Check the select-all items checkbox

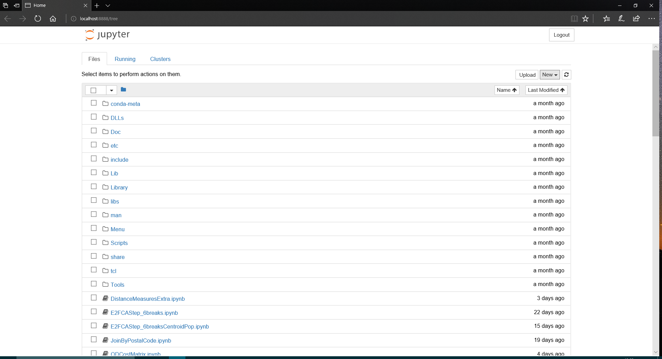tap(93, 90)
